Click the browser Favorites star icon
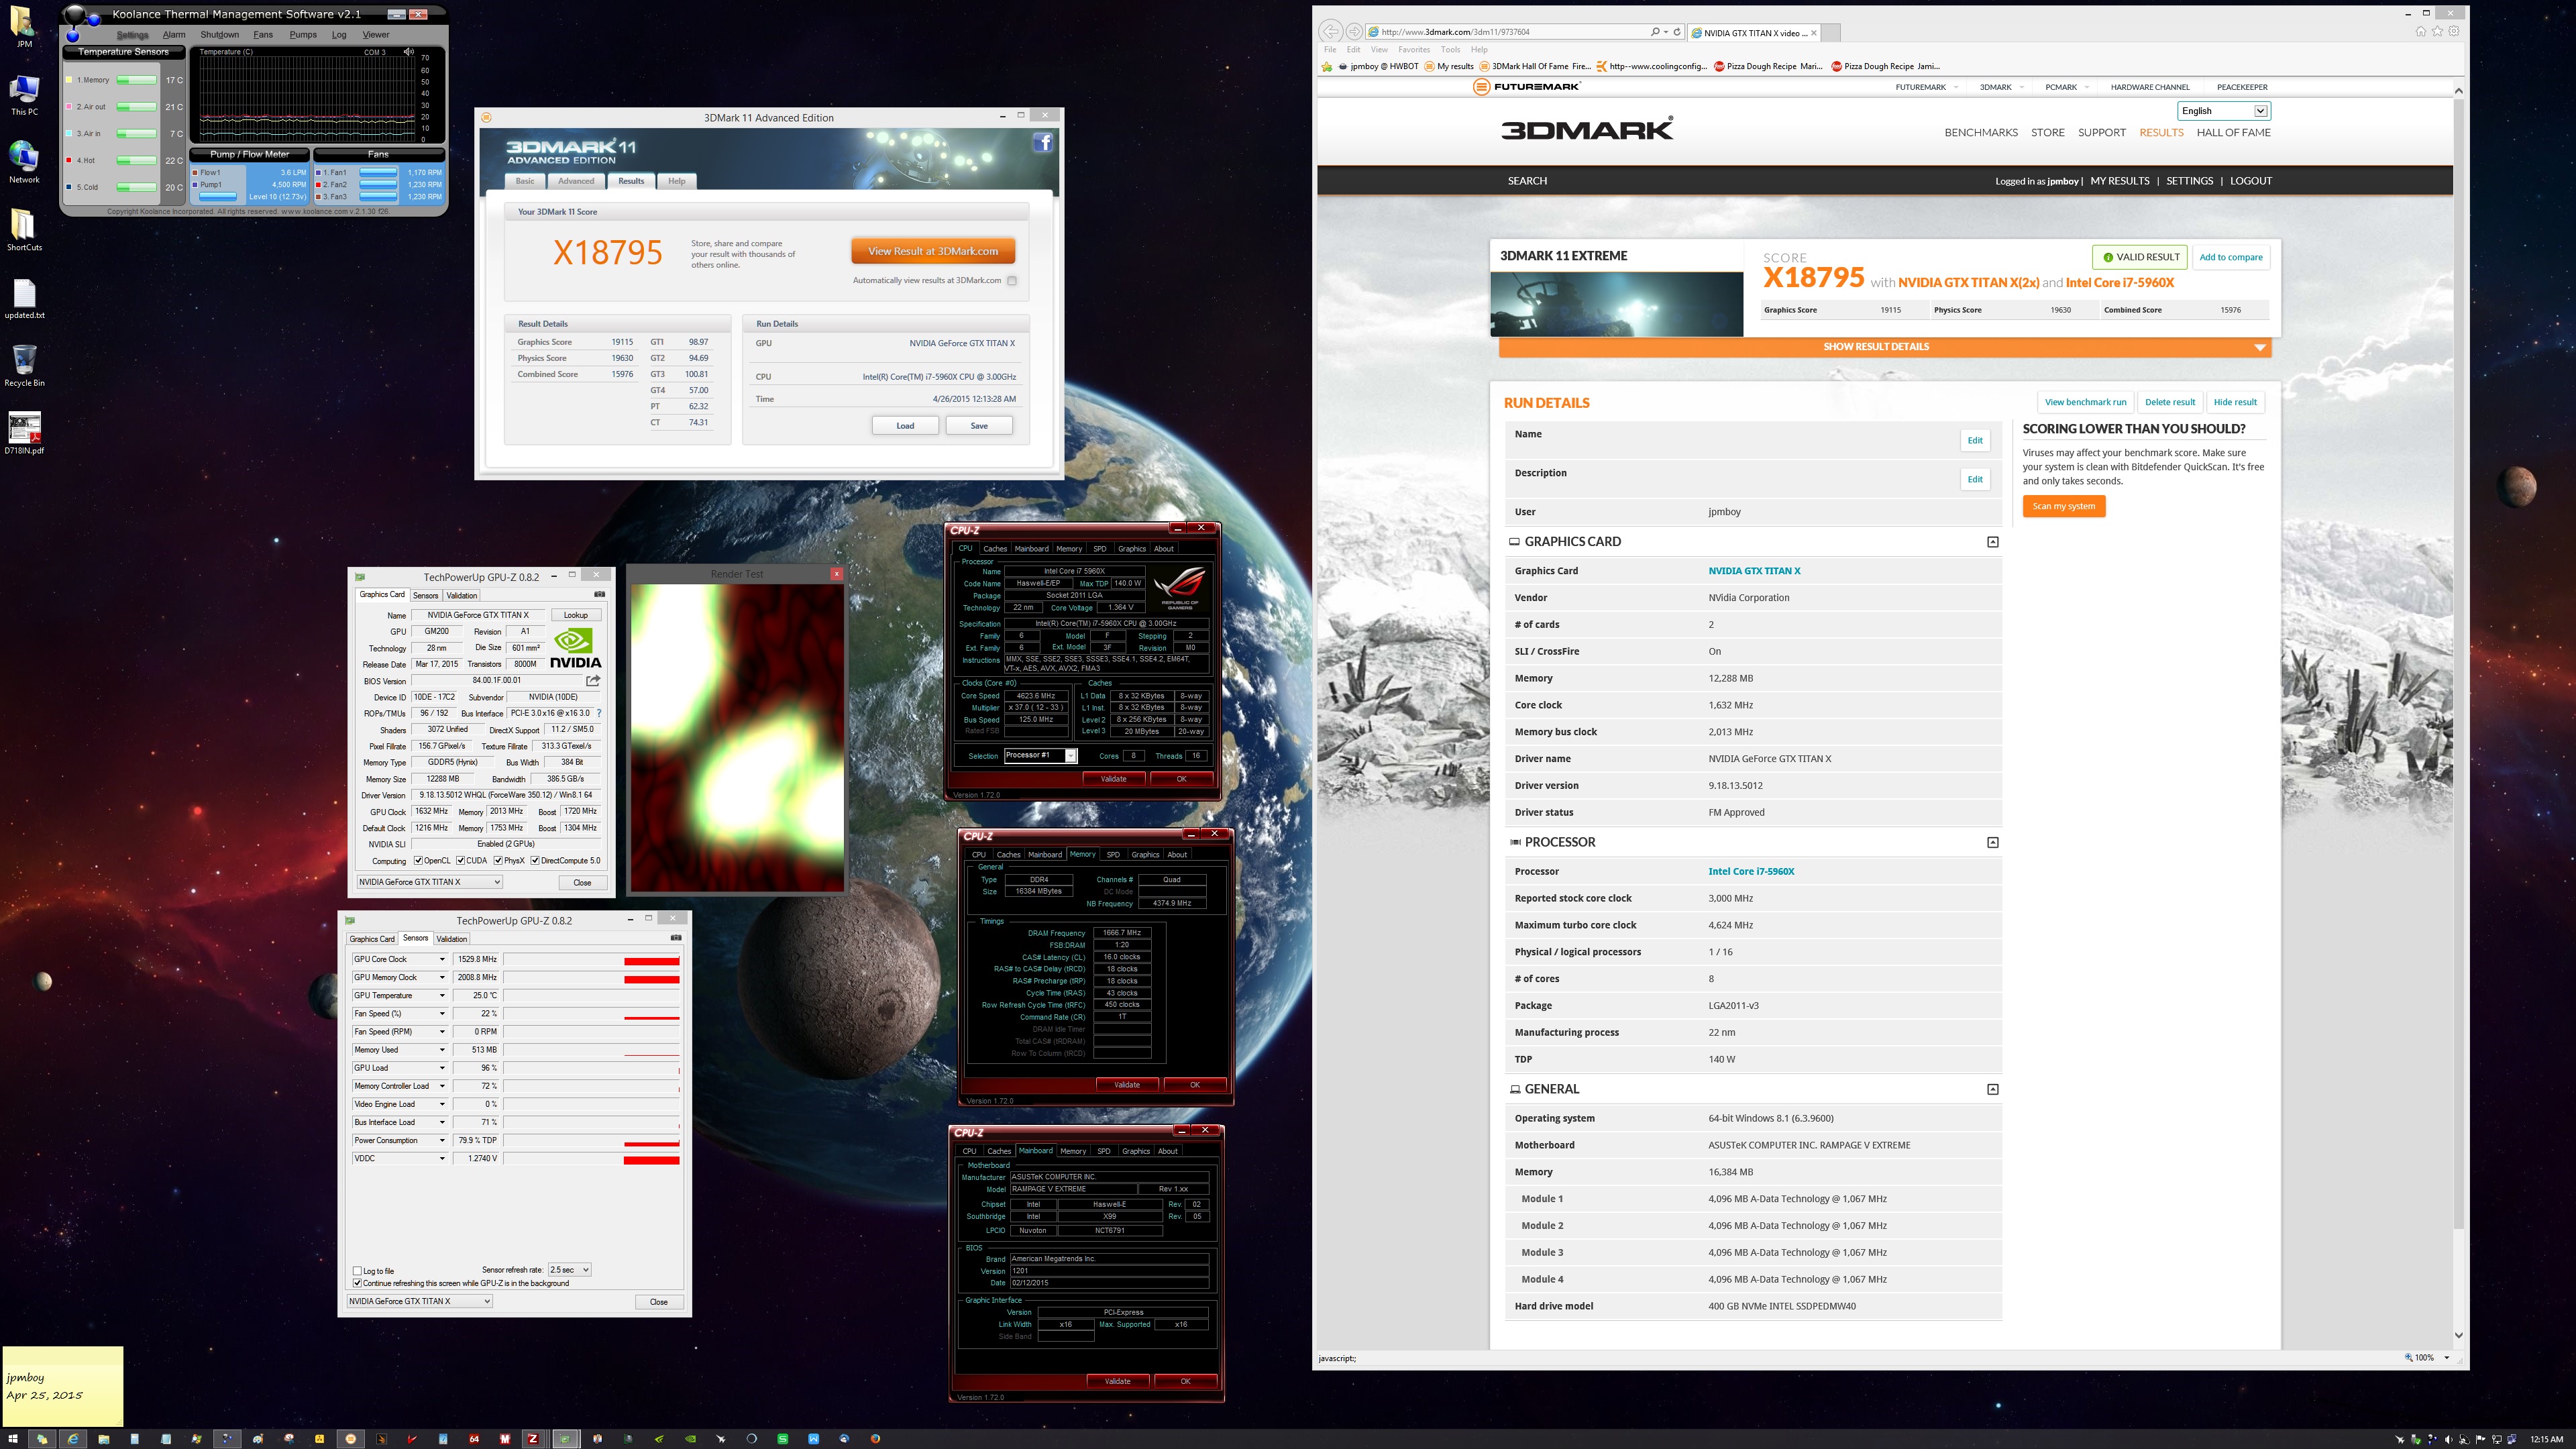Image resolution: width=2576 pixels, height=1449 pixels. (x=2437, y=31)
